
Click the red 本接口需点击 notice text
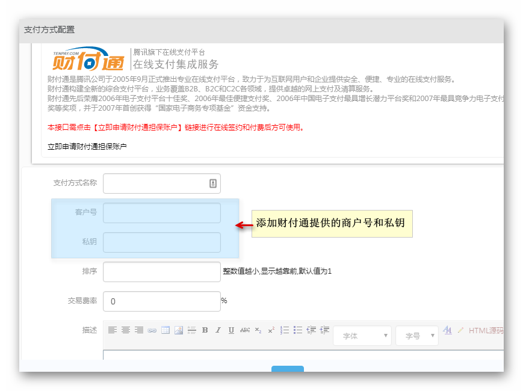[176, 128]
